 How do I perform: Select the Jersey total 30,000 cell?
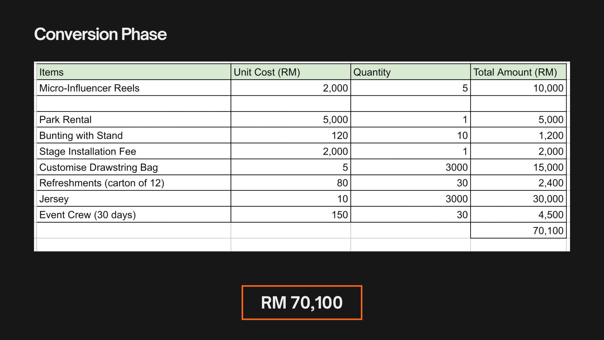tap(518, 199)
